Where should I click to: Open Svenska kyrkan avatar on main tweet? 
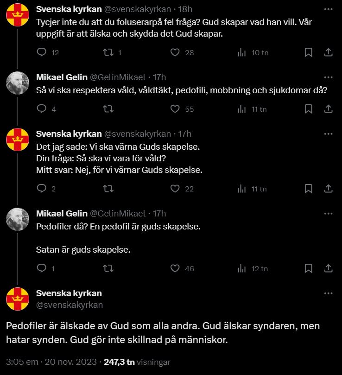pyautogui.click(x=18, y=299)
